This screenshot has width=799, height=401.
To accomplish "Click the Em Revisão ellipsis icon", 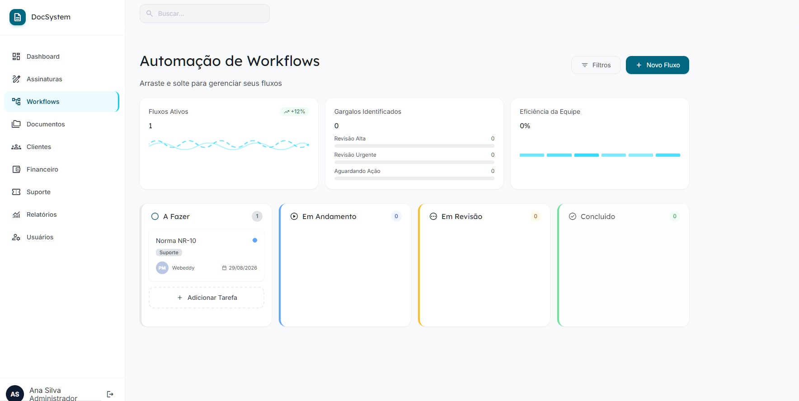I will (433, 216).
